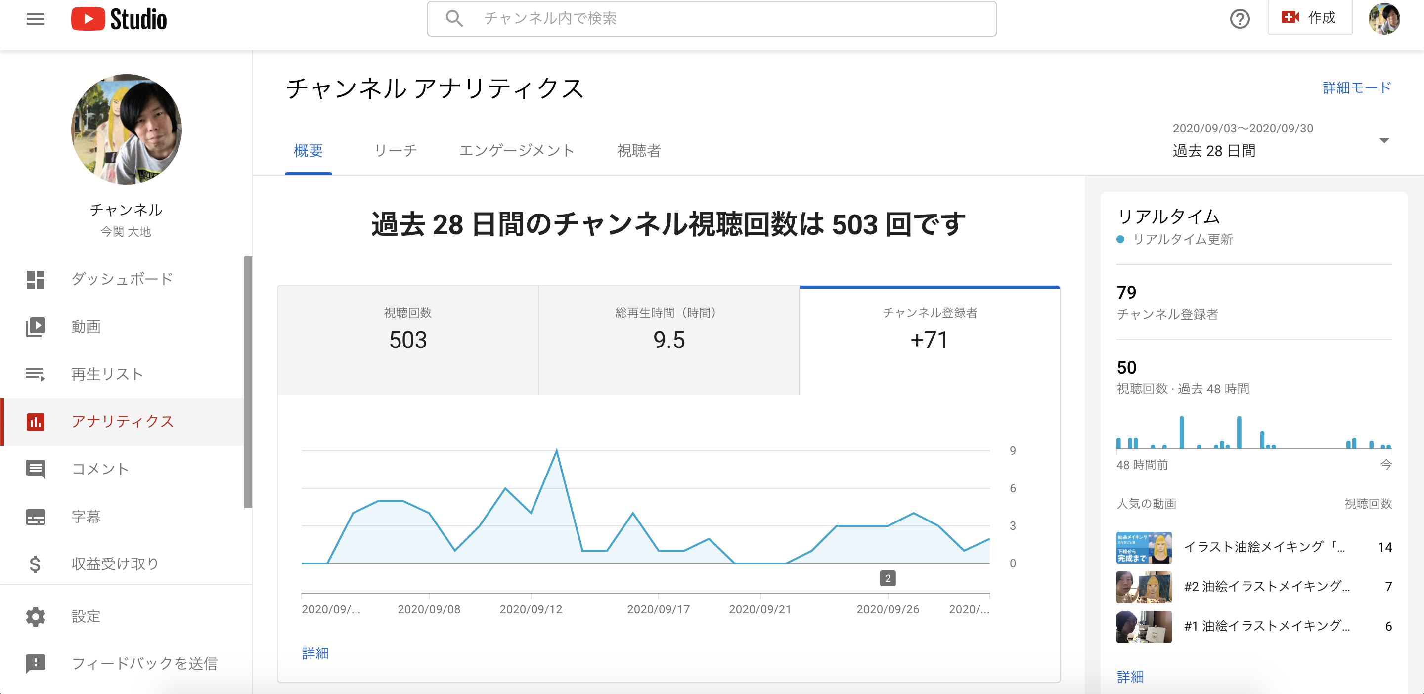
Task: Click the 2020/09/12 axis date label
Action: tap(531, 609)
